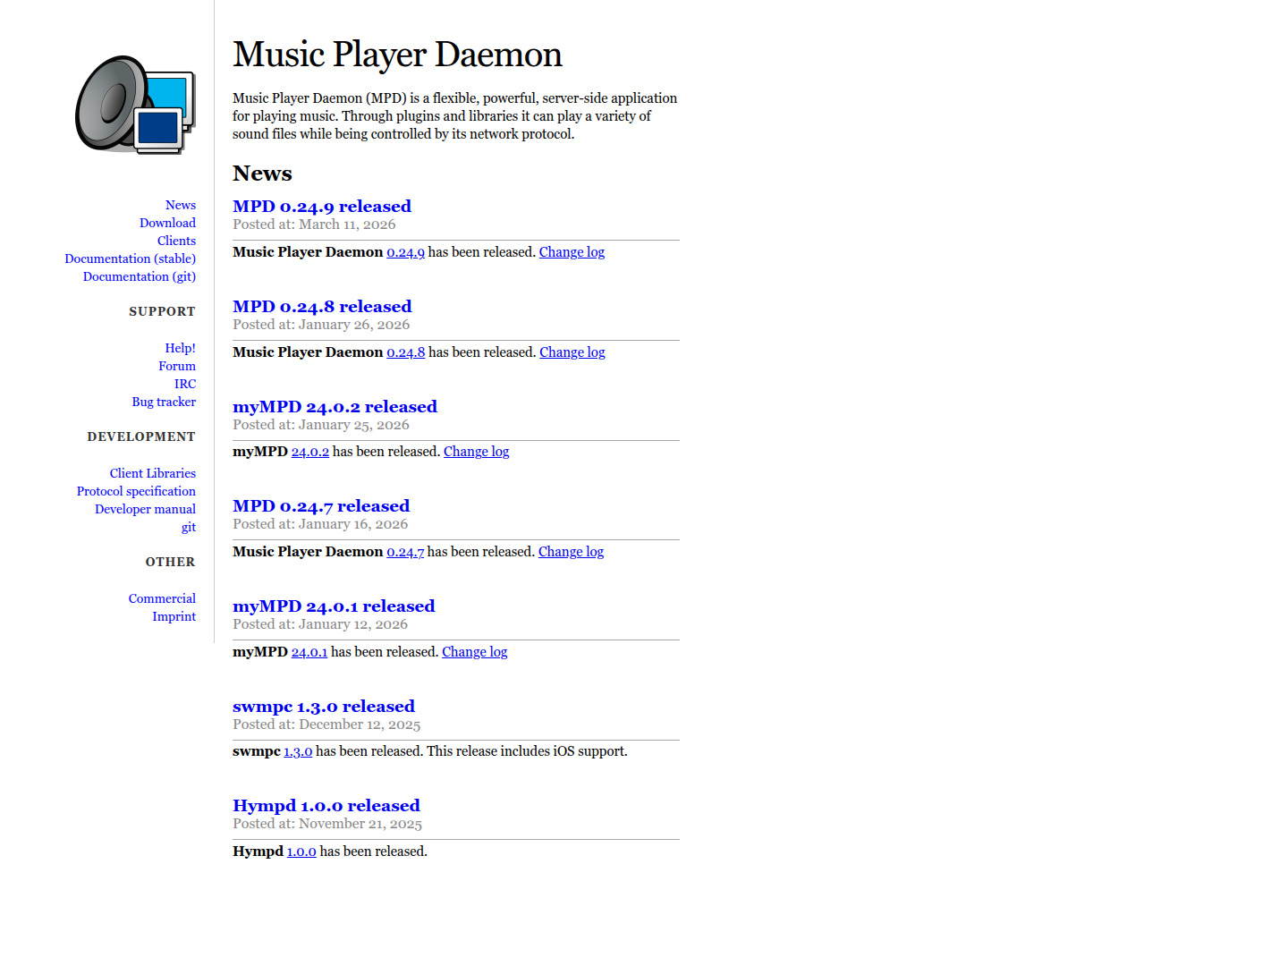The width and height of the screenshot is (1288, 966).
Task: Click the swmpc 1.3.0 version link
Action: point(298,751)
